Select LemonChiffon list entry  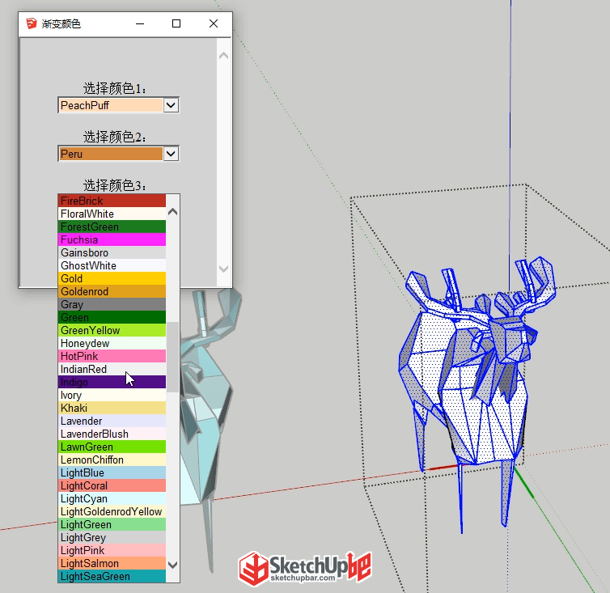tap(112, 460)
